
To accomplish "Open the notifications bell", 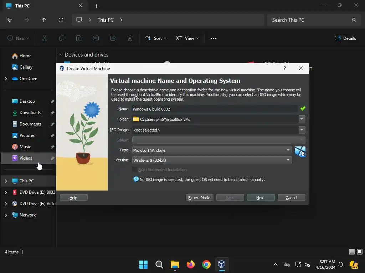I will pyautogui.click(x=341, y=264).
